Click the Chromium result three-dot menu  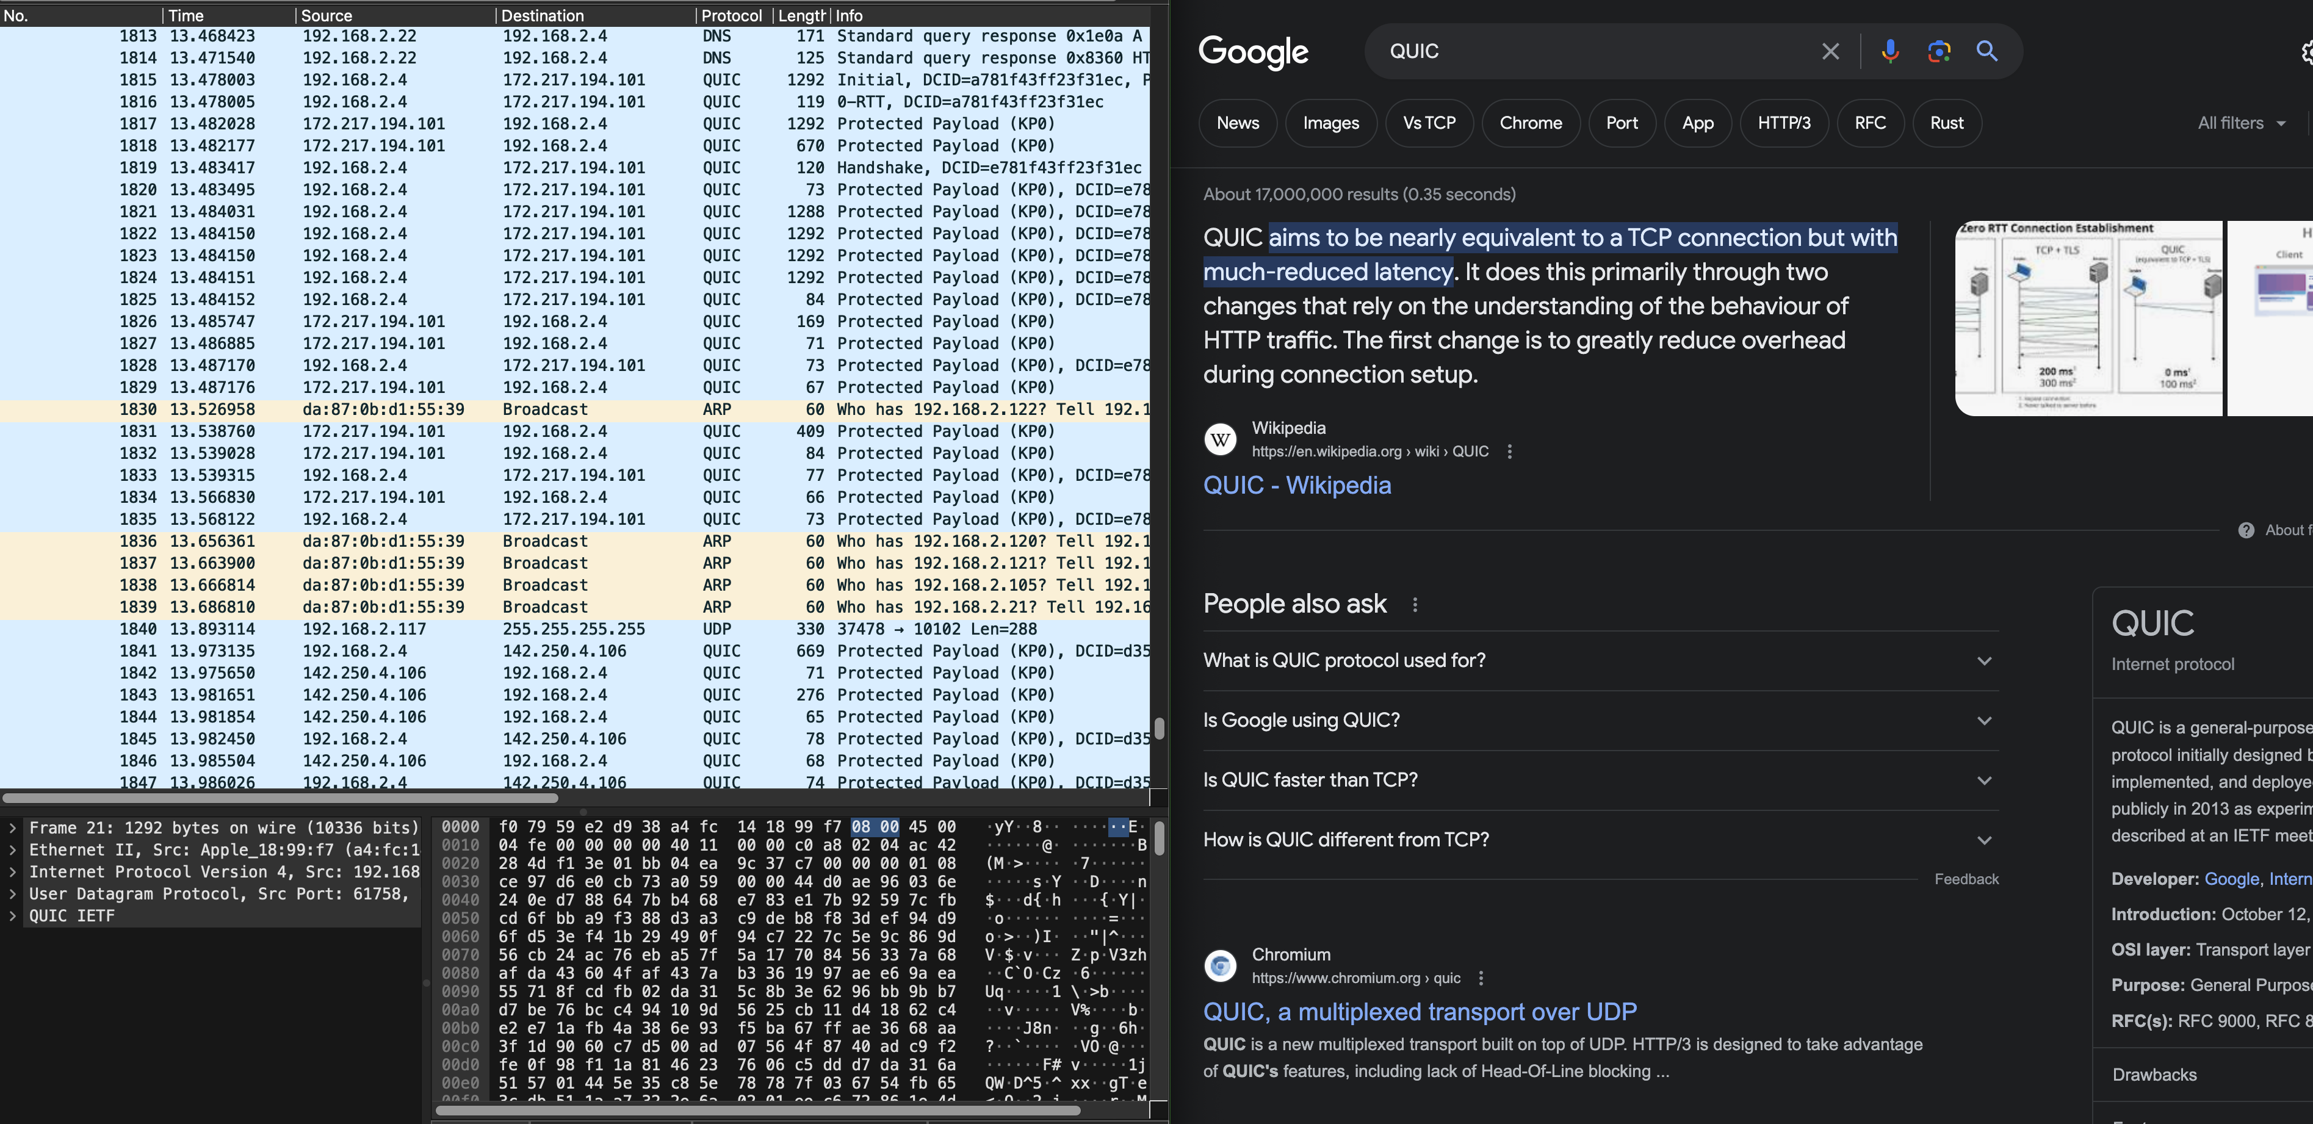pyautogui.click(x=1481, y=978)
